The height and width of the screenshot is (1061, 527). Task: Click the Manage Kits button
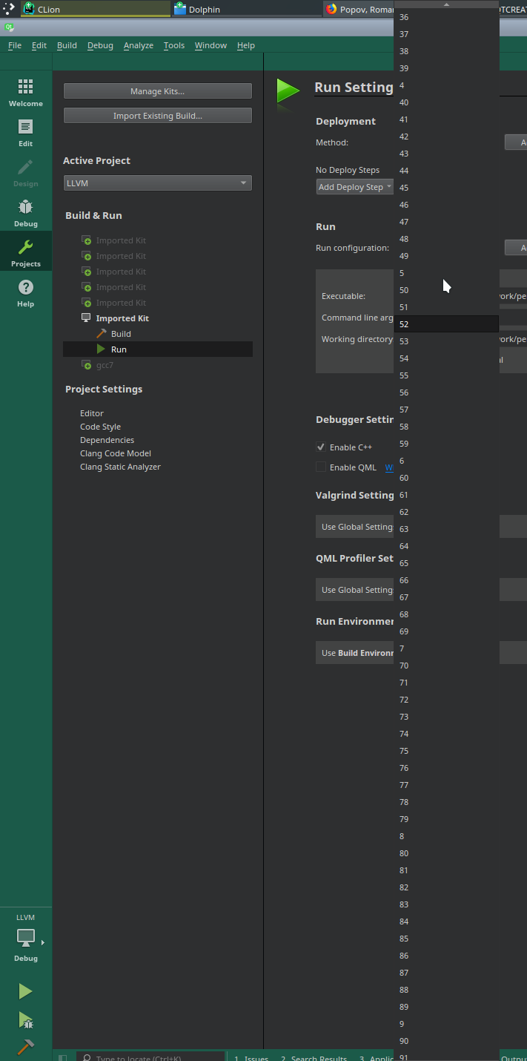157,91
